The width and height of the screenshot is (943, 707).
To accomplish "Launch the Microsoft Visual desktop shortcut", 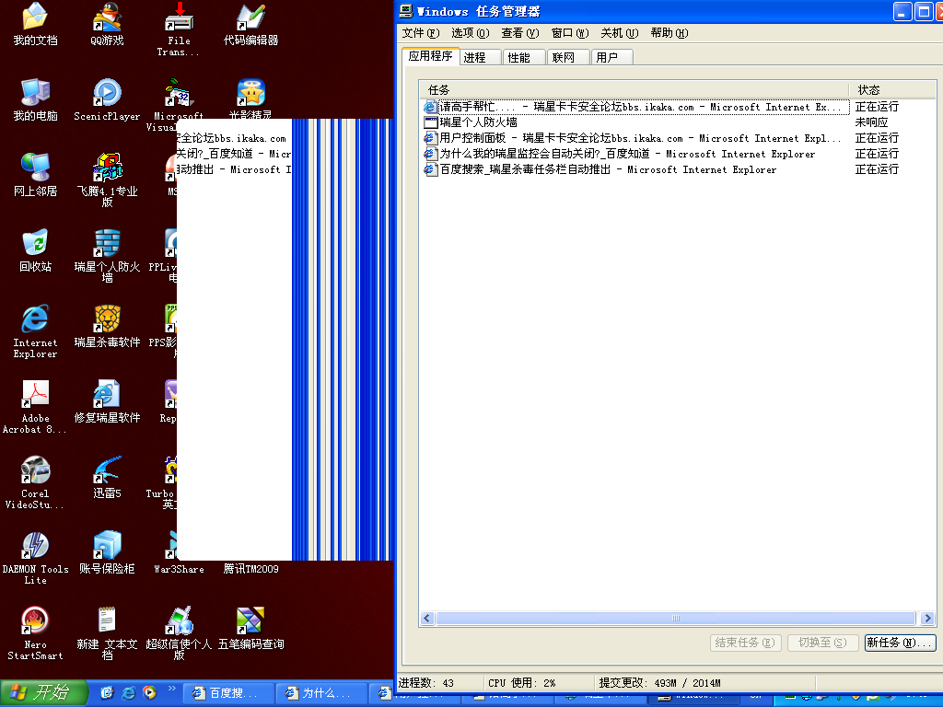I will coord(179,103).
